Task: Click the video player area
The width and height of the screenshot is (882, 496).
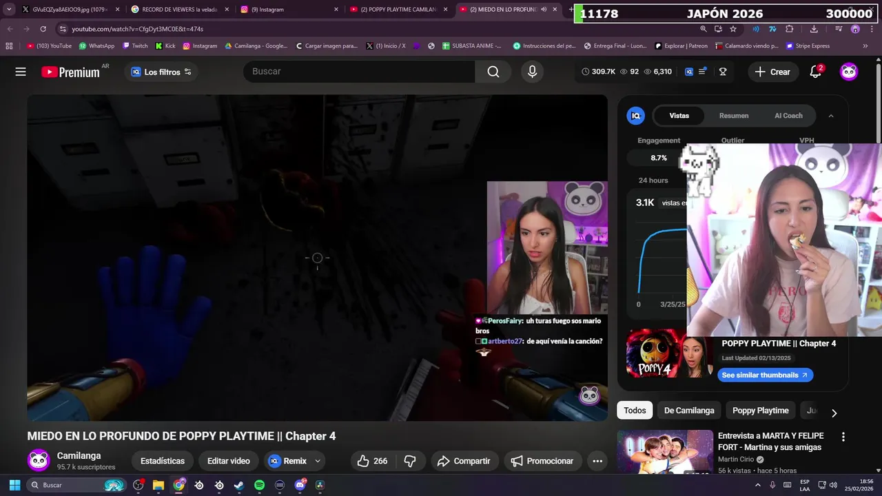Action: [x=317, y=258]
